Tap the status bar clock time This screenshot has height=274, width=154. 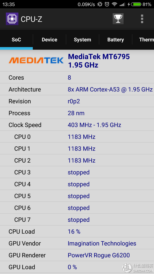click(x=8, y=4)
